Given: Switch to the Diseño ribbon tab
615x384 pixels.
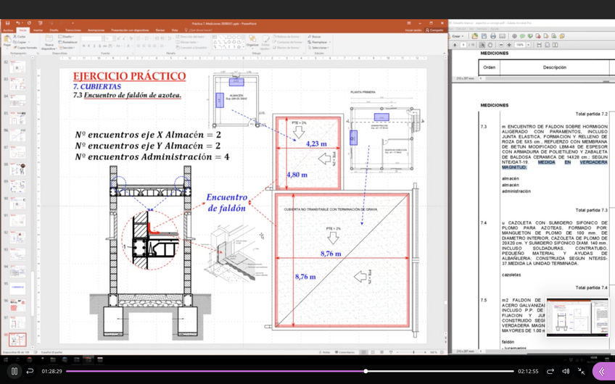Looking at the screenshot, I should (x=54, y=30).
